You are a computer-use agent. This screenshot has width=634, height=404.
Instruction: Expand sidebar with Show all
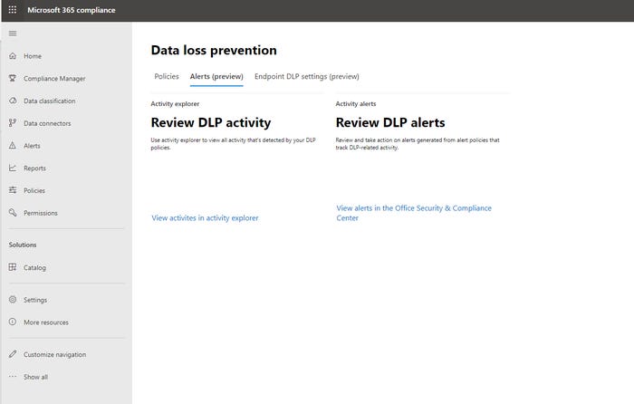(x=35, y=377)
